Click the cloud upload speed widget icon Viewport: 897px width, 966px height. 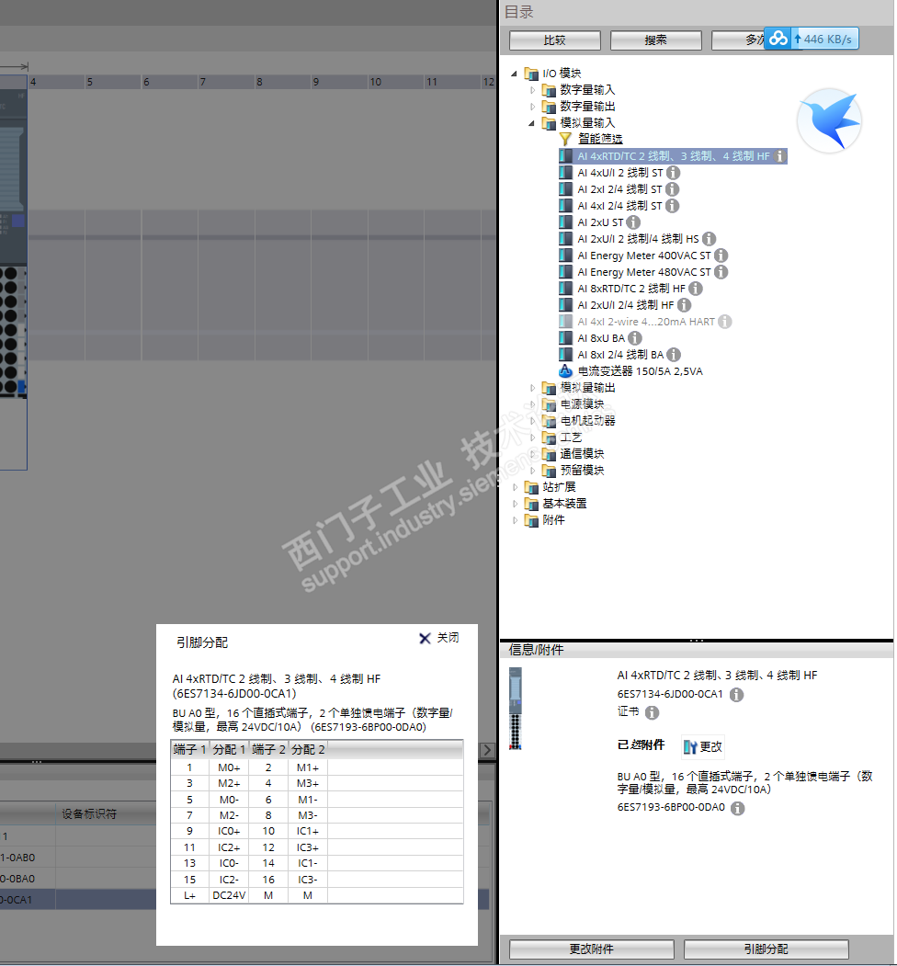click(778, 39)
